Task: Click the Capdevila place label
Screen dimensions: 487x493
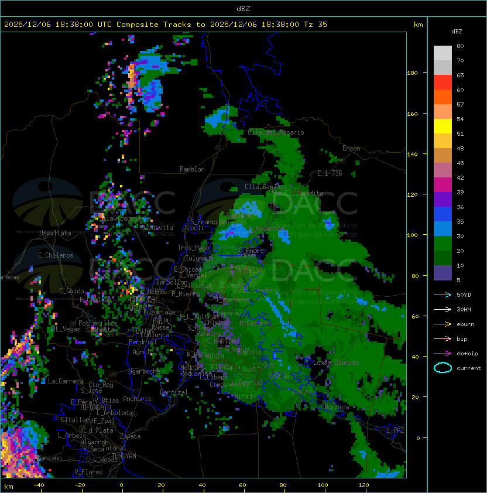Action: point(157,228)
